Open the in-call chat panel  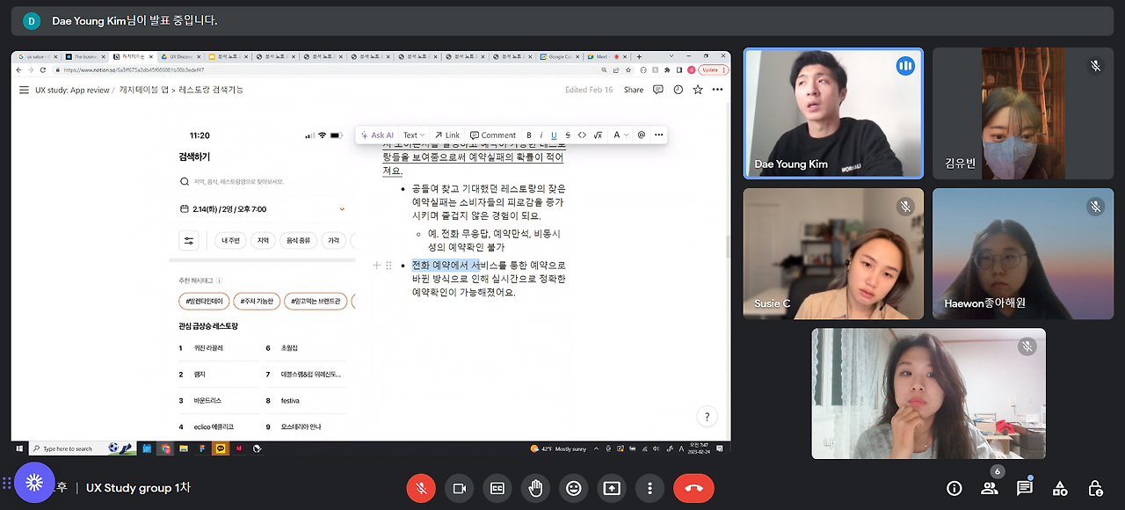[1025, 488]
